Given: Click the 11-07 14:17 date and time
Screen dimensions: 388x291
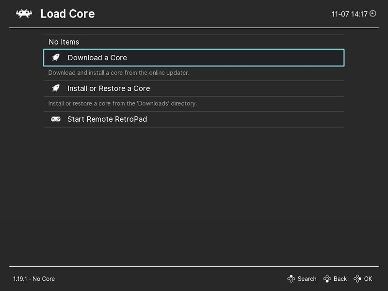Looking at the screenshot, I should point(349,14).
